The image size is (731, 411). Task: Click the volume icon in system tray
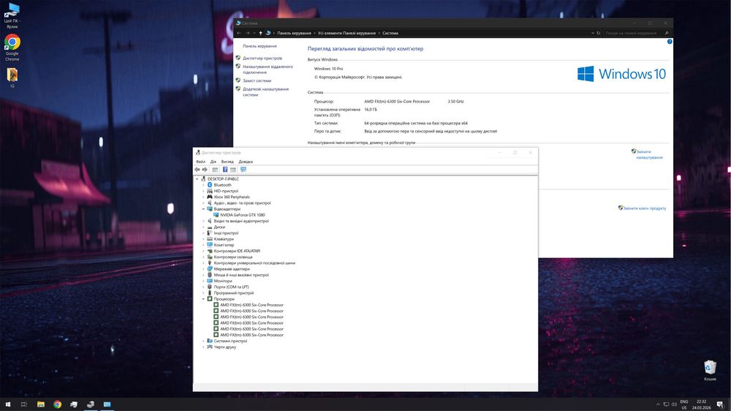pos(674,404)
